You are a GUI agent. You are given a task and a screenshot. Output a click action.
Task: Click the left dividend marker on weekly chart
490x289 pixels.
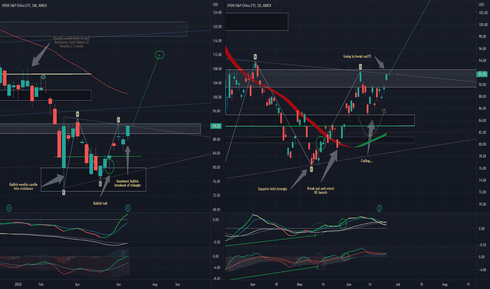[9, 208]
